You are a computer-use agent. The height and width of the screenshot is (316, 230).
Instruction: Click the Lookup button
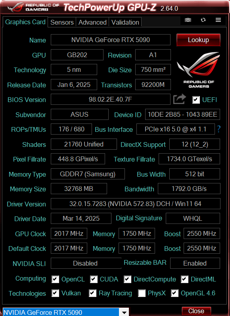[x=198, y=40]
